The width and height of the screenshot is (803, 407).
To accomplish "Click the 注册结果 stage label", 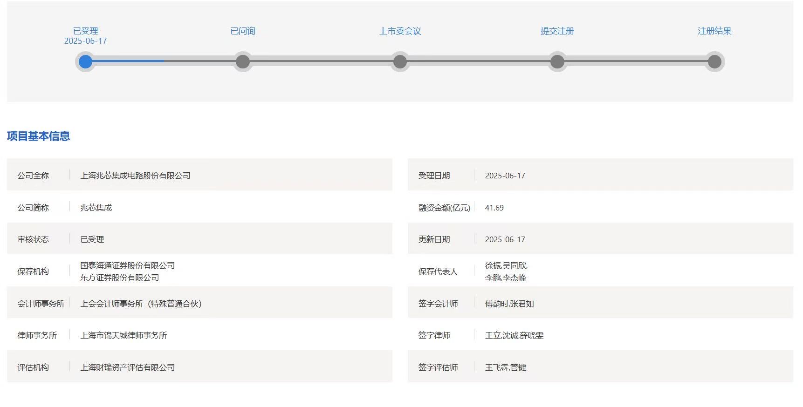I will (x=714, y=31).
